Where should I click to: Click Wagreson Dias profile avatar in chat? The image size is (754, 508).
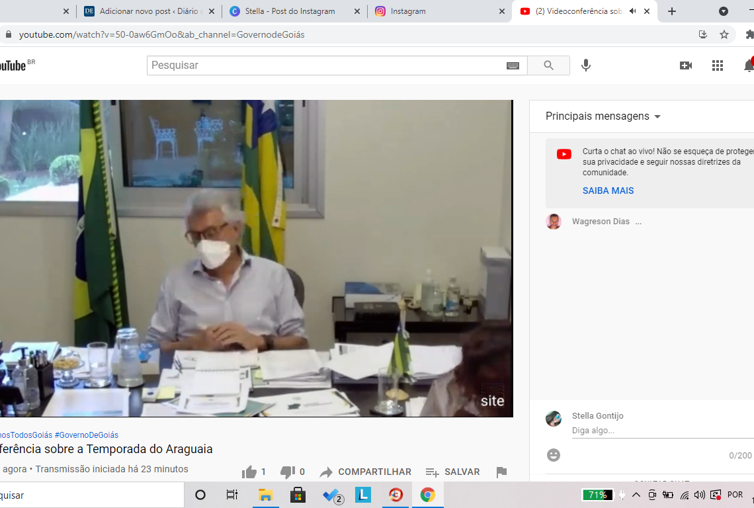[554, 222]
